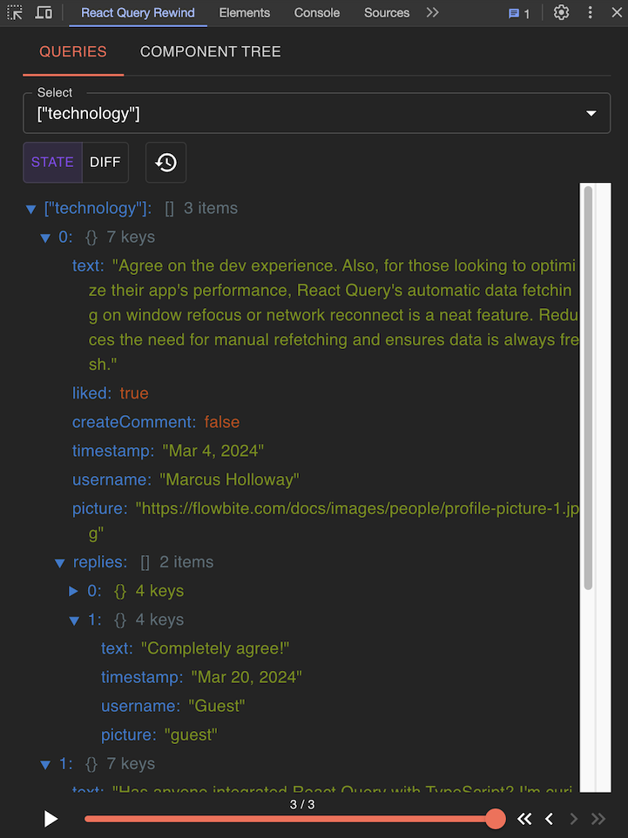The height and width of the screenshot is (838, 628).
Task: Expand replies item 0
Action: click(x=74, y=592)
